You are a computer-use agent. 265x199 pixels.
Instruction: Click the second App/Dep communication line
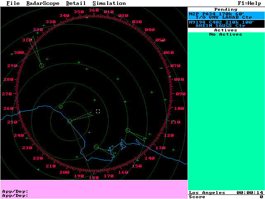(15, 196)
